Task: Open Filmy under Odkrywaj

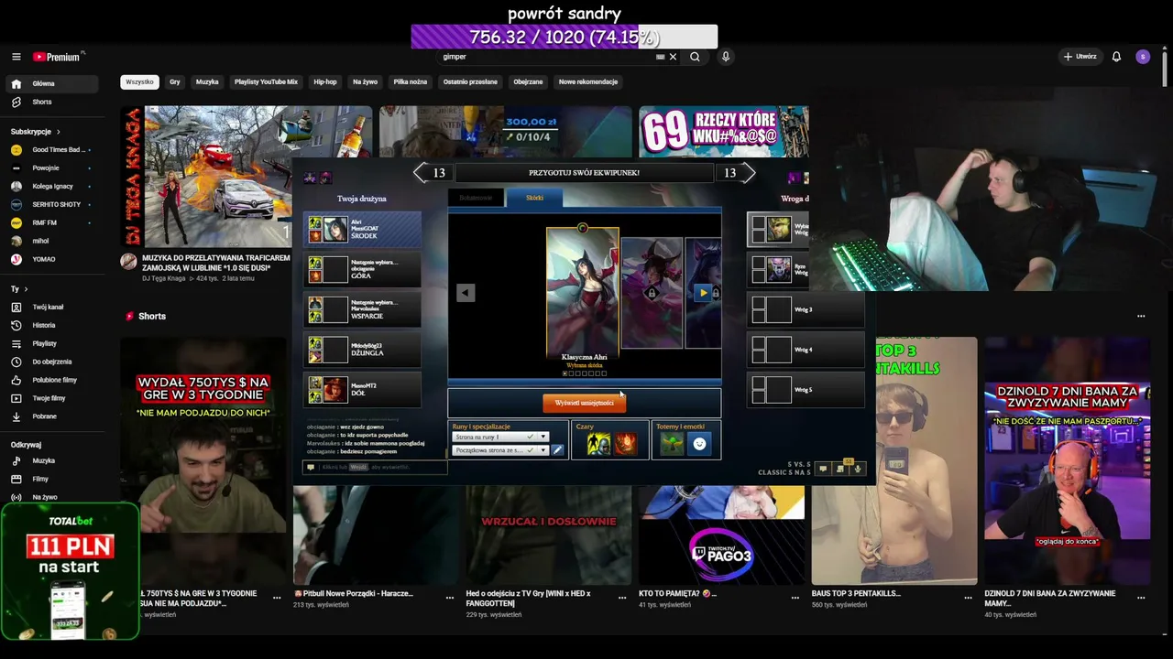Action: point(51,480)
